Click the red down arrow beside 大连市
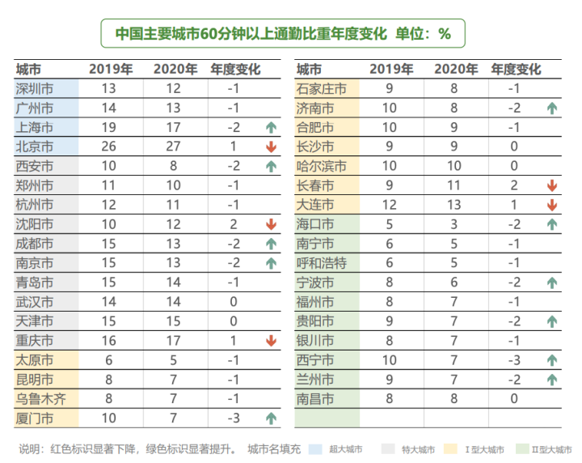582x463 pixels. coord(552,205)
